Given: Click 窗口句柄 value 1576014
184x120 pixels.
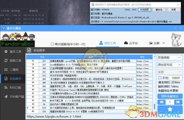Looking at the screenshot, I should [x=105, y=9].
